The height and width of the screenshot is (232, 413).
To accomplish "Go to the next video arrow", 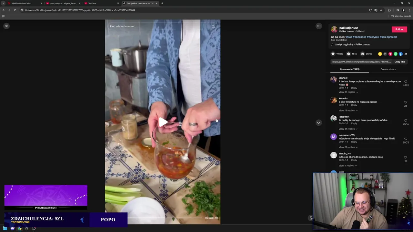I will pyautogui.click(x=319, y=123).
